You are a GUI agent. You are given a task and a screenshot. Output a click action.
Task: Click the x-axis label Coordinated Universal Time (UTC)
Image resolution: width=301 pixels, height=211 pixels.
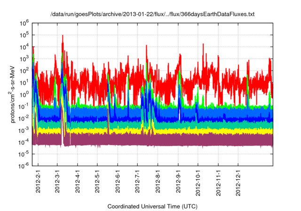152,206
